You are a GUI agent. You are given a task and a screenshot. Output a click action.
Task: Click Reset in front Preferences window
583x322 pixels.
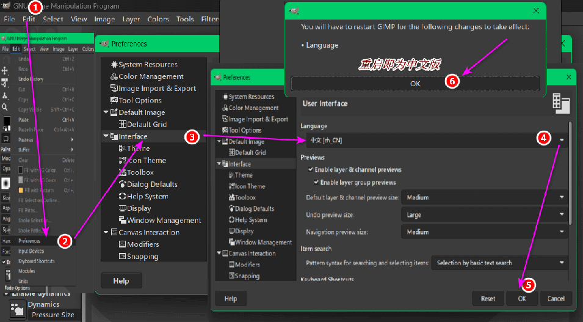click(x=488, y=299)
